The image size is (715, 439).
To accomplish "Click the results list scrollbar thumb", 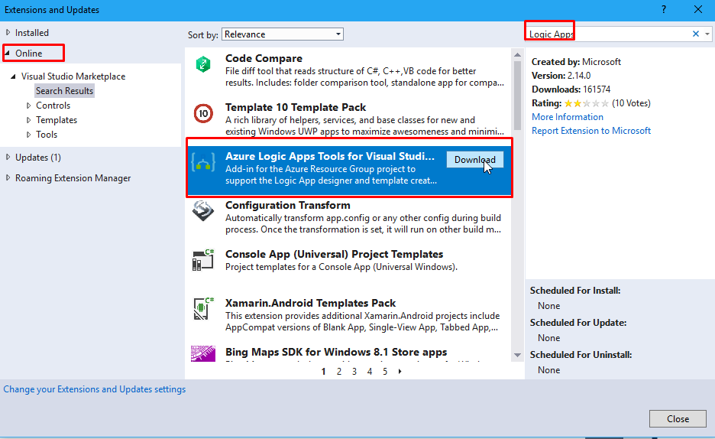I will (518, 96).
